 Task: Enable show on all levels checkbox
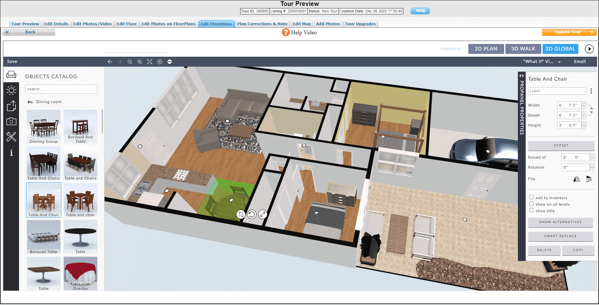[x=531, y=204]
